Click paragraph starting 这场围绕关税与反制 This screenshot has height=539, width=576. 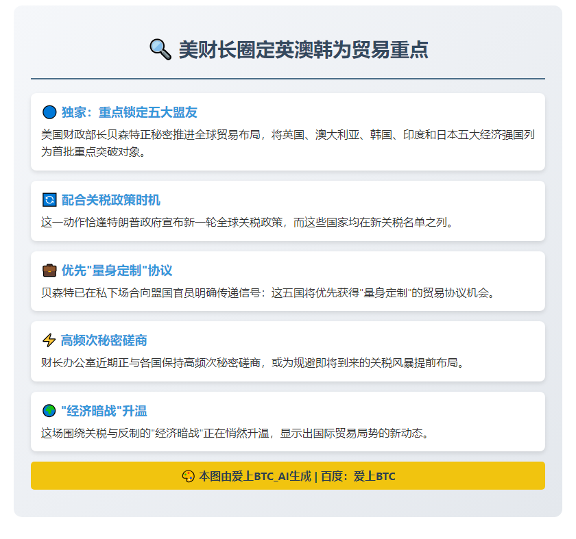pyautogui.click(x=235, y=434)
